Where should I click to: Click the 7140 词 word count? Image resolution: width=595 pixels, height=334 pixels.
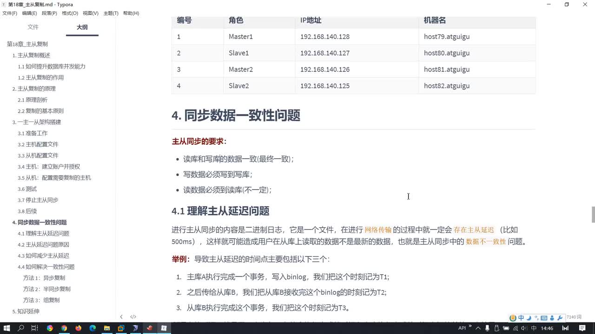coord(574,317)
